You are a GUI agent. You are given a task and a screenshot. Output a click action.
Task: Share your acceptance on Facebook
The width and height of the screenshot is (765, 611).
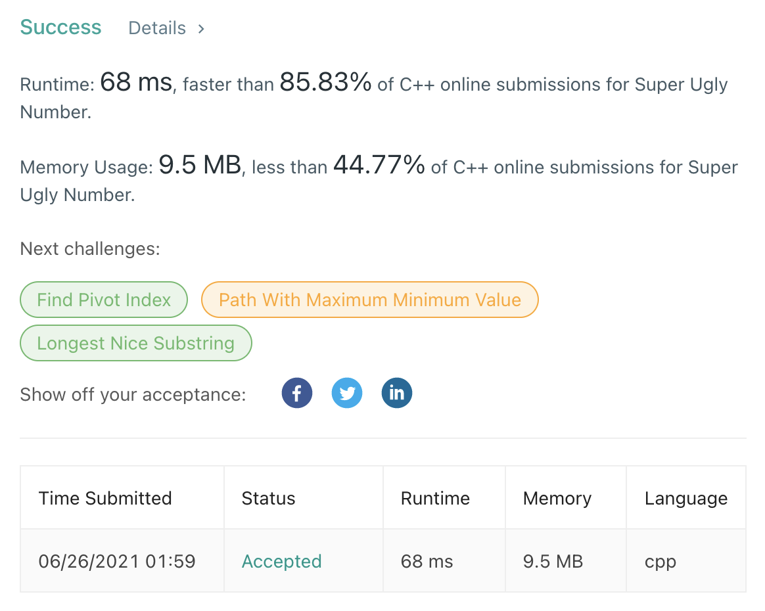point(296,392)
